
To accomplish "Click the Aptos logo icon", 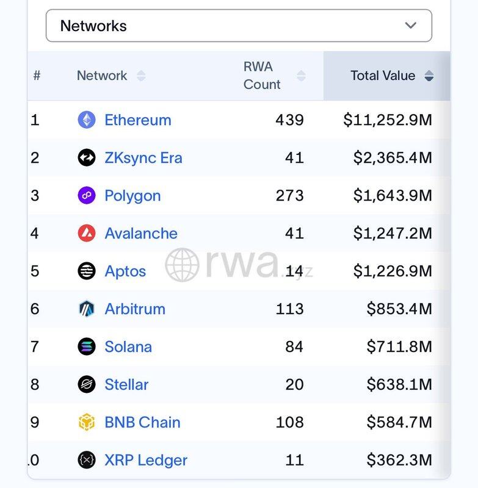I will click(87, 271).
